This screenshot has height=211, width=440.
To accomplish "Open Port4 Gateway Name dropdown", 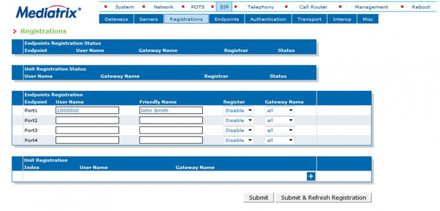I will point(279,140).
